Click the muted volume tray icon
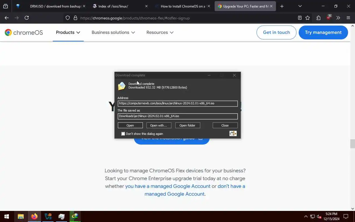355x222 pixels. (x=319, y=217)
